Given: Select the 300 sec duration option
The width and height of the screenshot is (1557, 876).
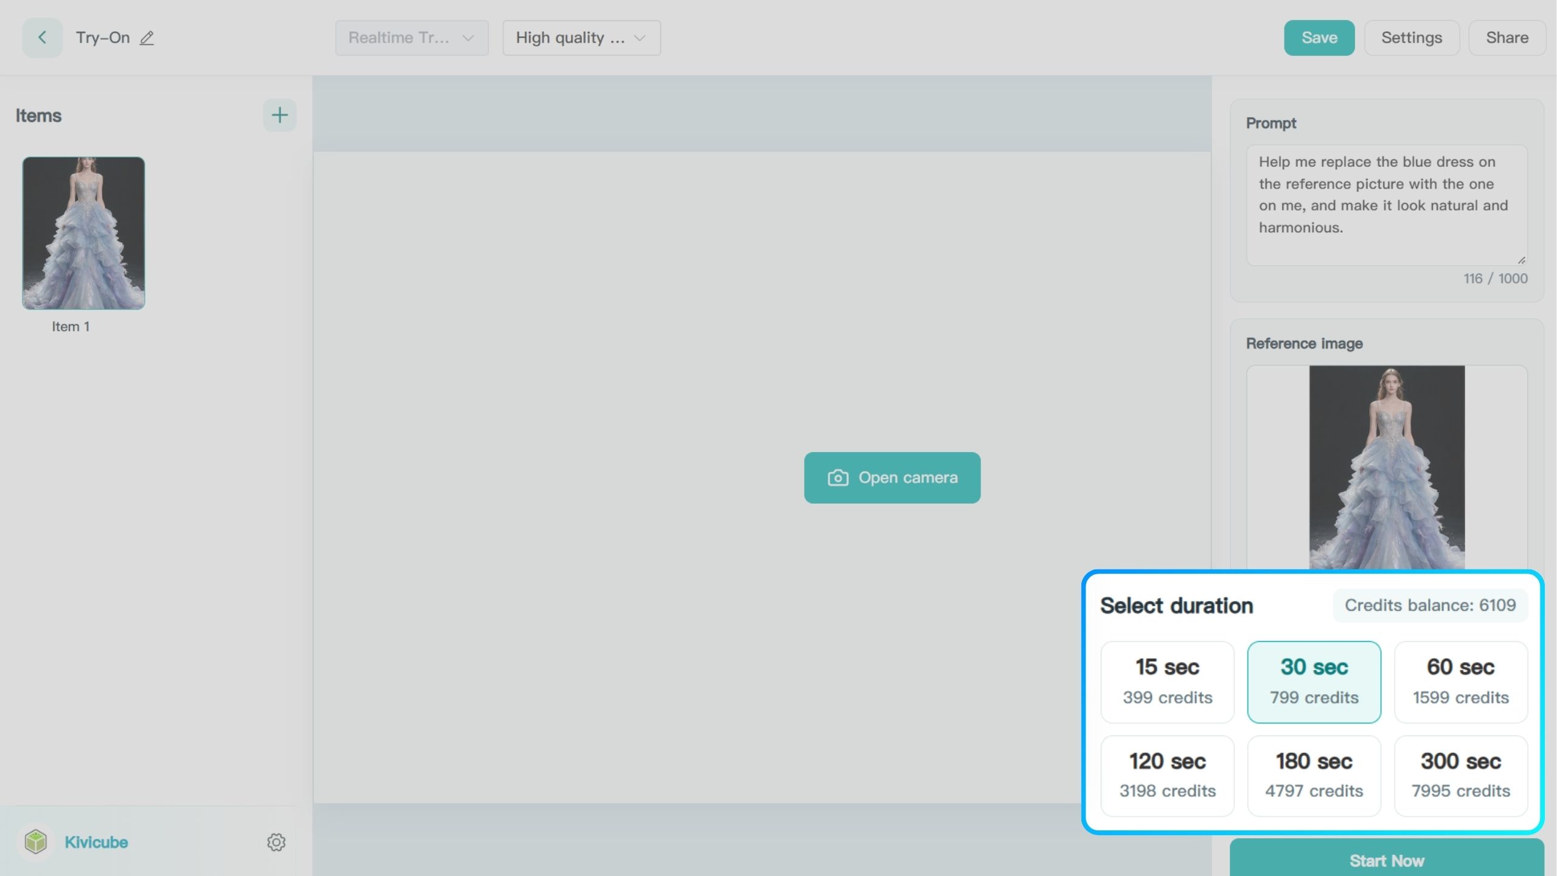Looking at the screenshot, I should (1460, 776).
